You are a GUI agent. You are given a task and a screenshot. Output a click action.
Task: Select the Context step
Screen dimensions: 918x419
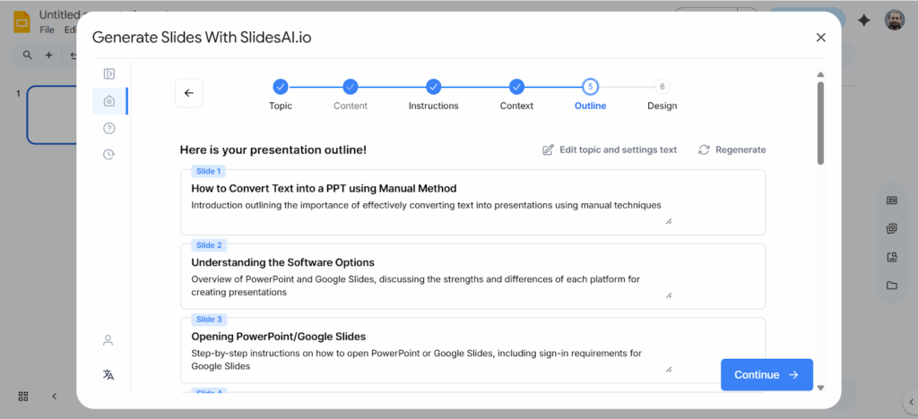pos(516,87)
